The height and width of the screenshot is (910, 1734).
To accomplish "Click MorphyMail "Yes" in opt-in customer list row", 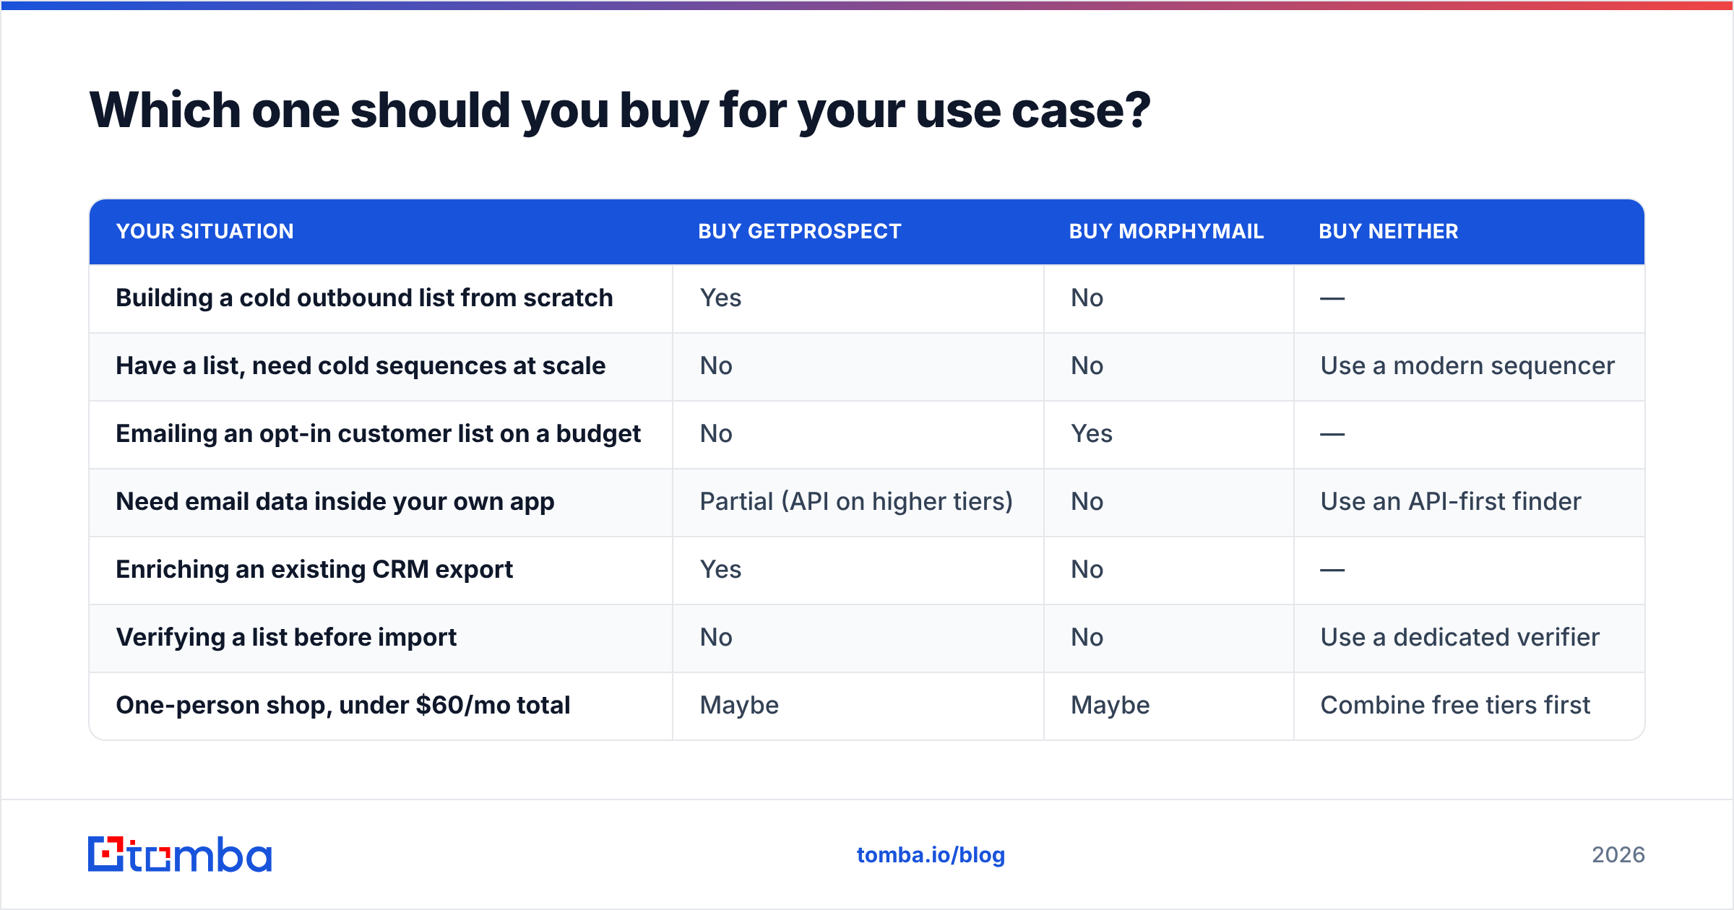I will click(x=1092, y=433).
